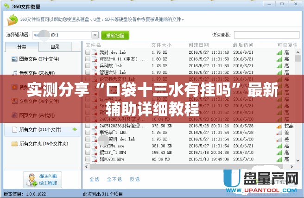Check the box for UFERP-8.11 row

click(x=88, y=59)
